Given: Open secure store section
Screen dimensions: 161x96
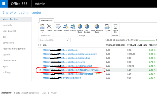Looking at the screenshot, I should coord(9,60).
